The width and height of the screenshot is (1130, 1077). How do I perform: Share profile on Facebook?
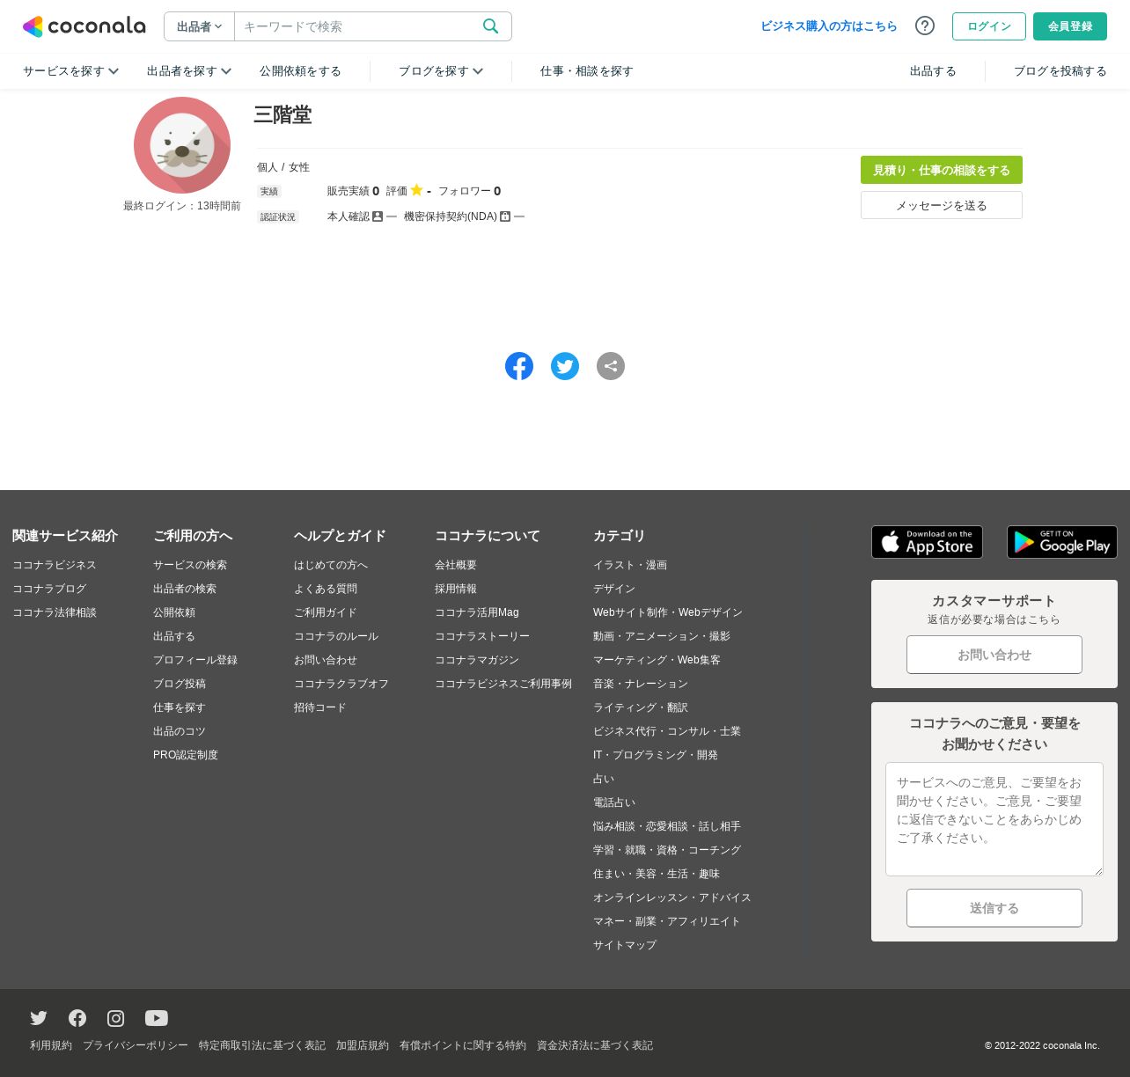[x=519, y=366]
